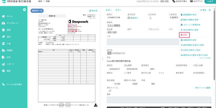Click the 請求日 value 2026/05/31
Viewport: 216px width, 108px height.
115,69
